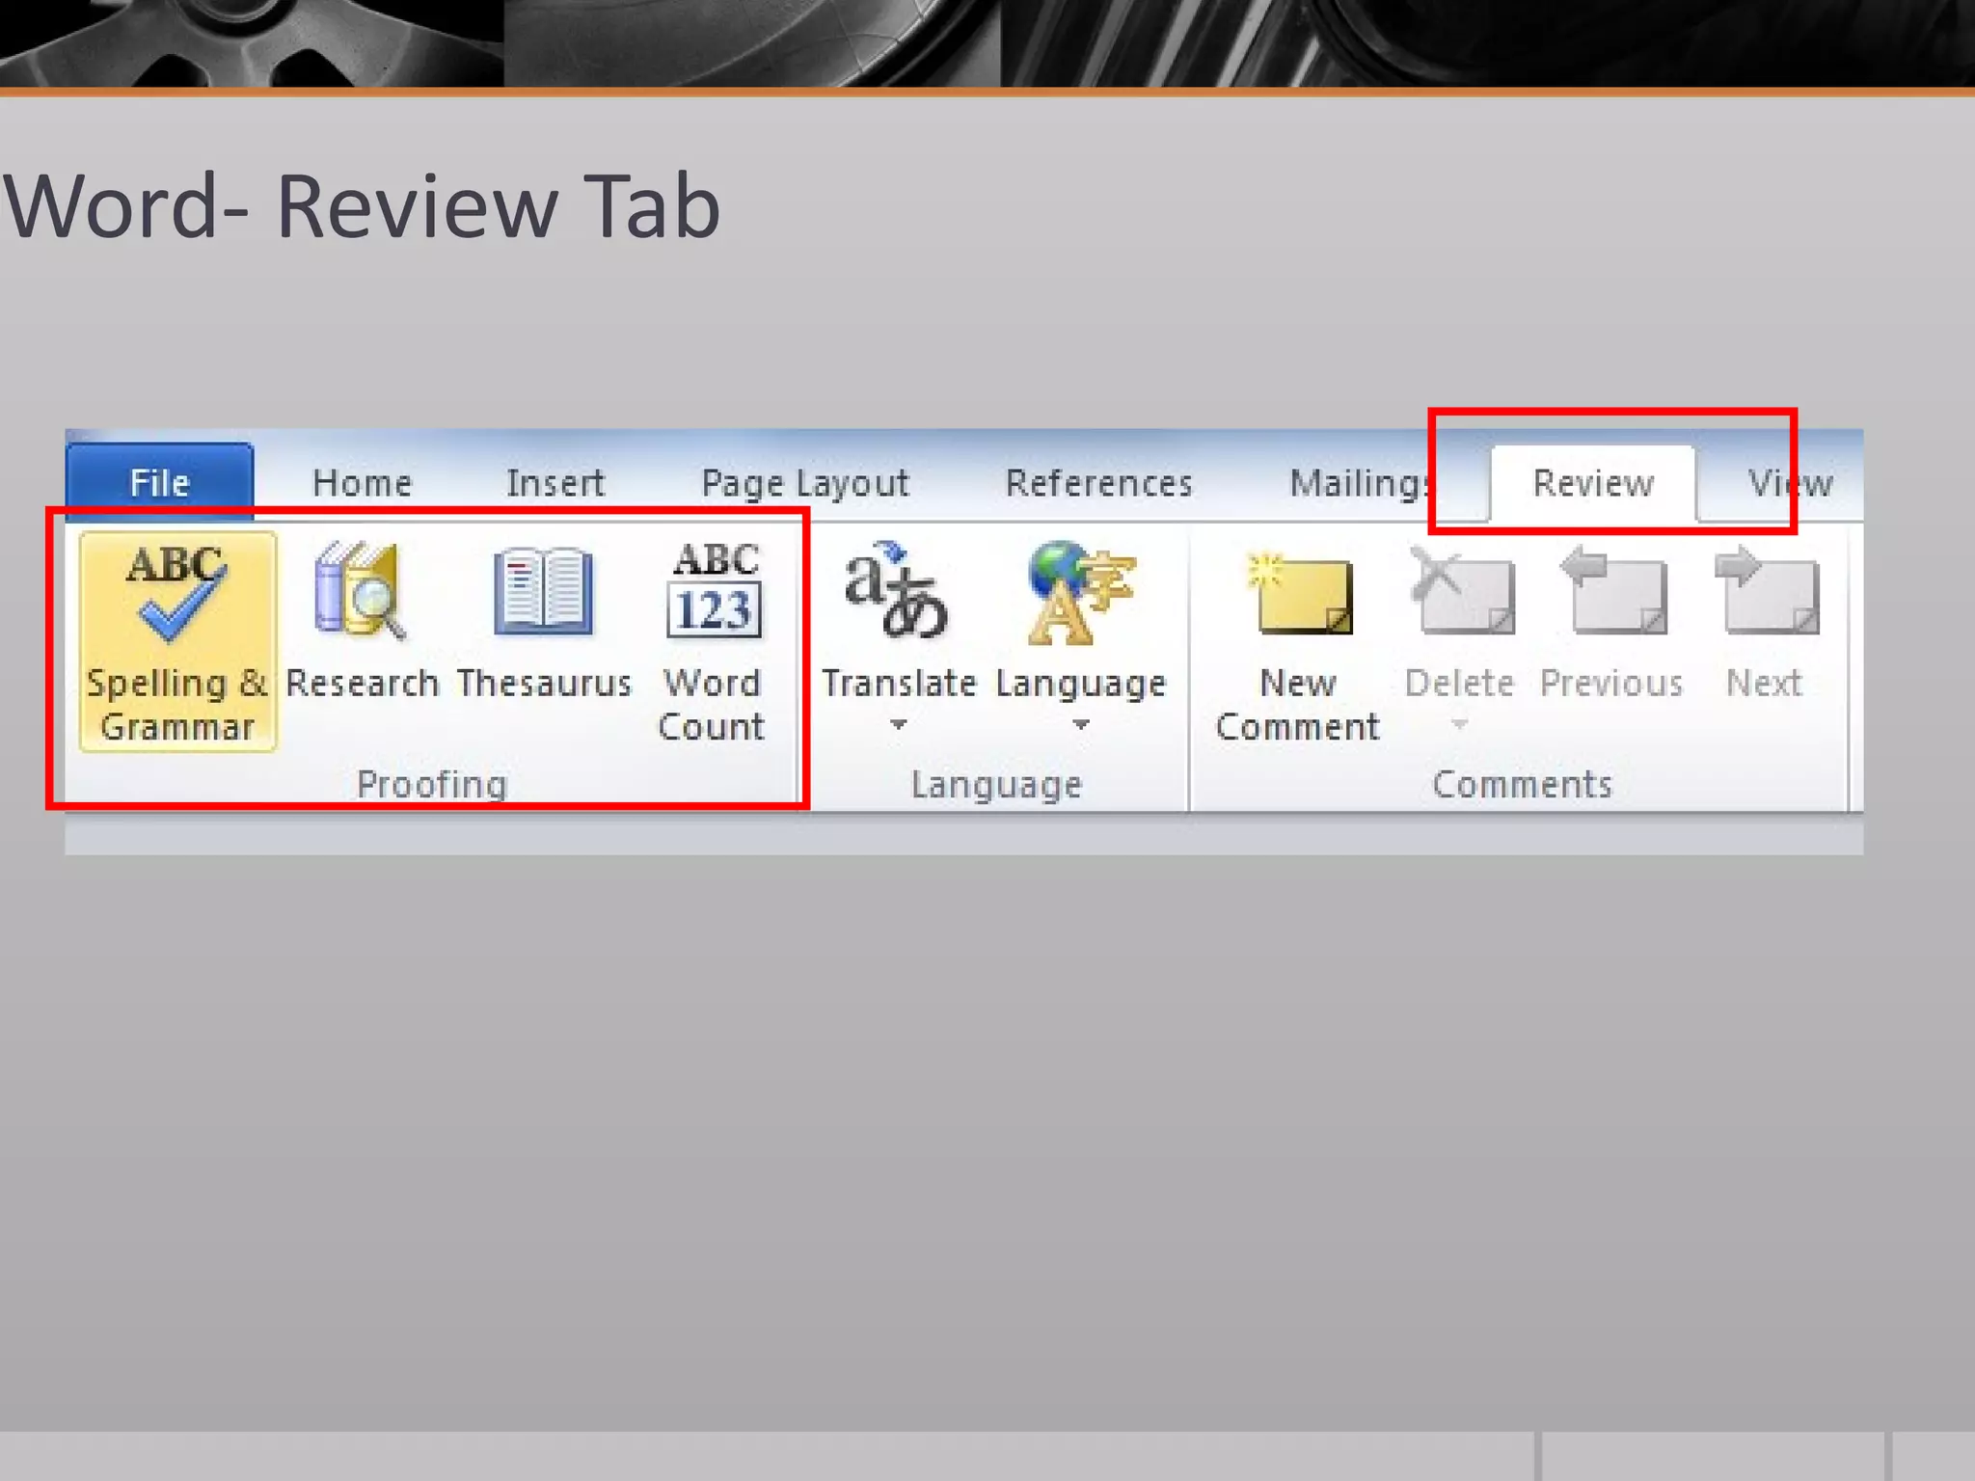Expand the Language dropdown arrow
The image size is (1975, 1481).
[x=1081, y=724]
